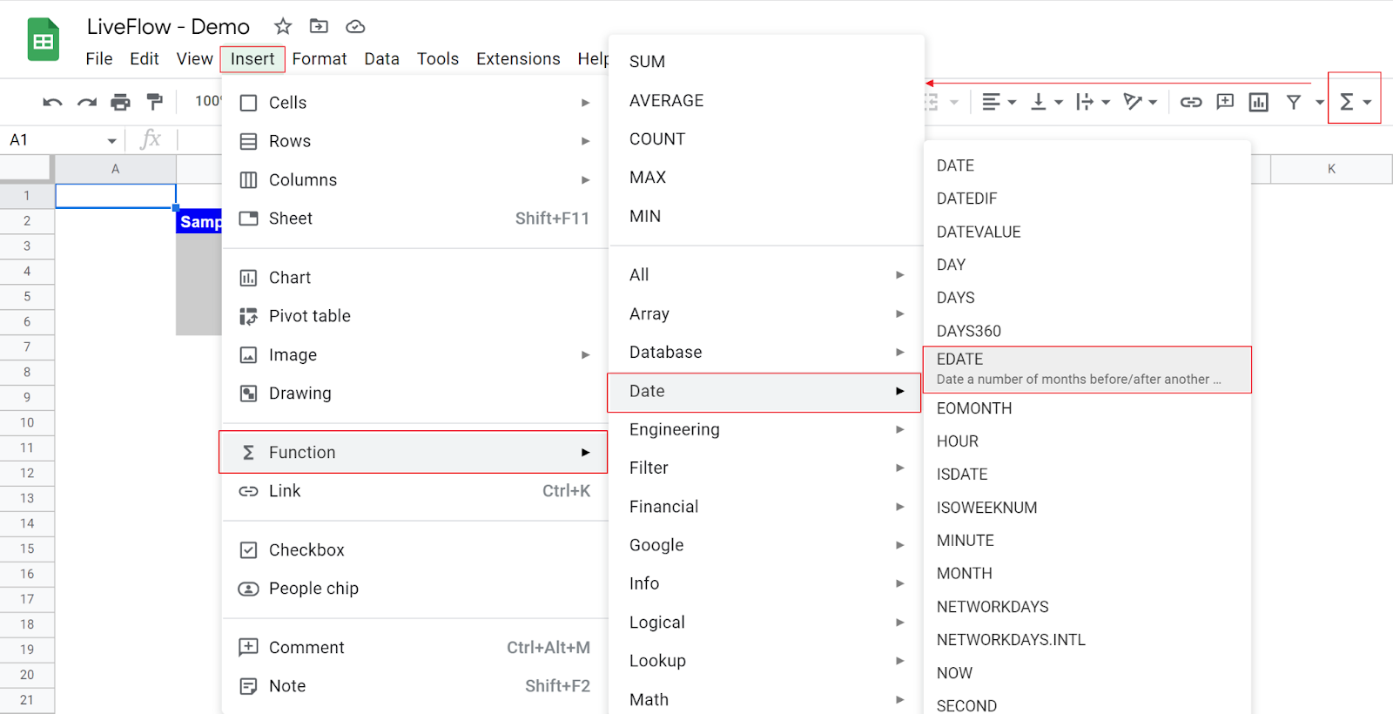
Task: Open the Data menu
Action: (381, 58)
